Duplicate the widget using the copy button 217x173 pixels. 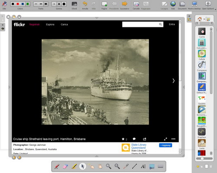14,17
